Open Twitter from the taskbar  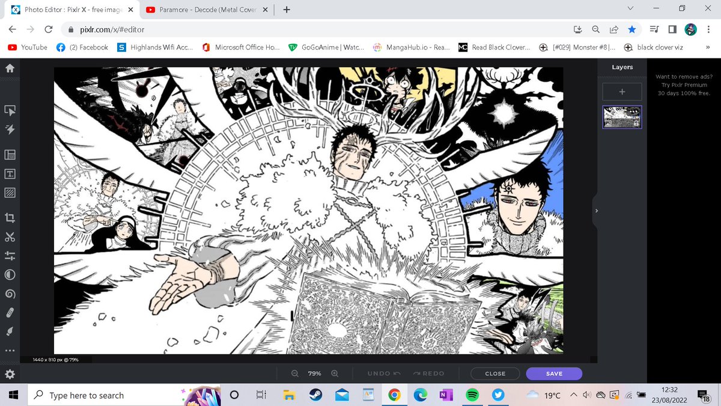point(498,395)
